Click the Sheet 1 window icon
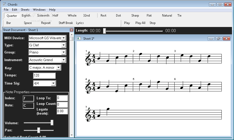The image size is (234, 140). [x=79, y=38]
